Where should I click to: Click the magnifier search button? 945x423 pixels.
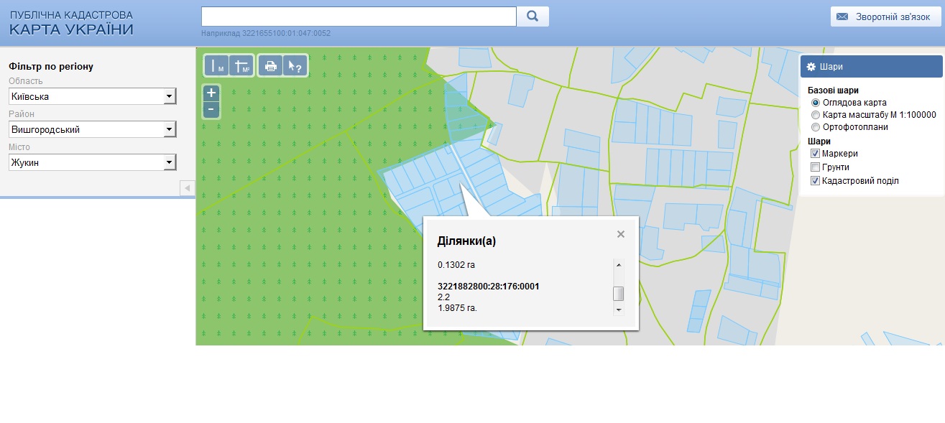(533, 17)
